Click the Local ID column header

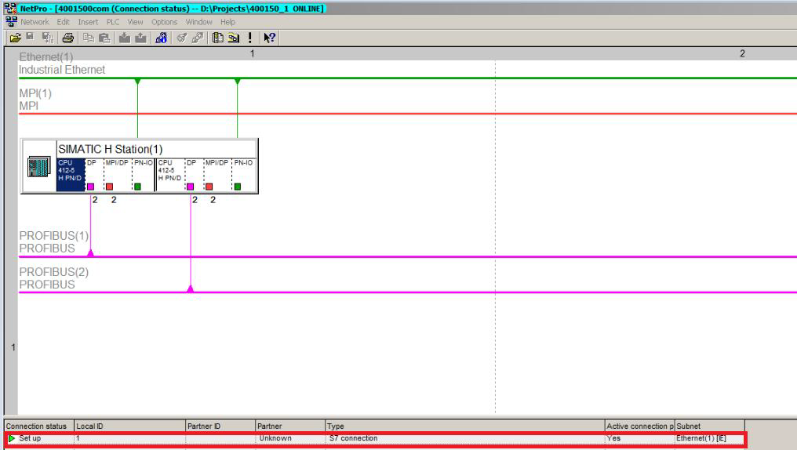tap(129, 426)
